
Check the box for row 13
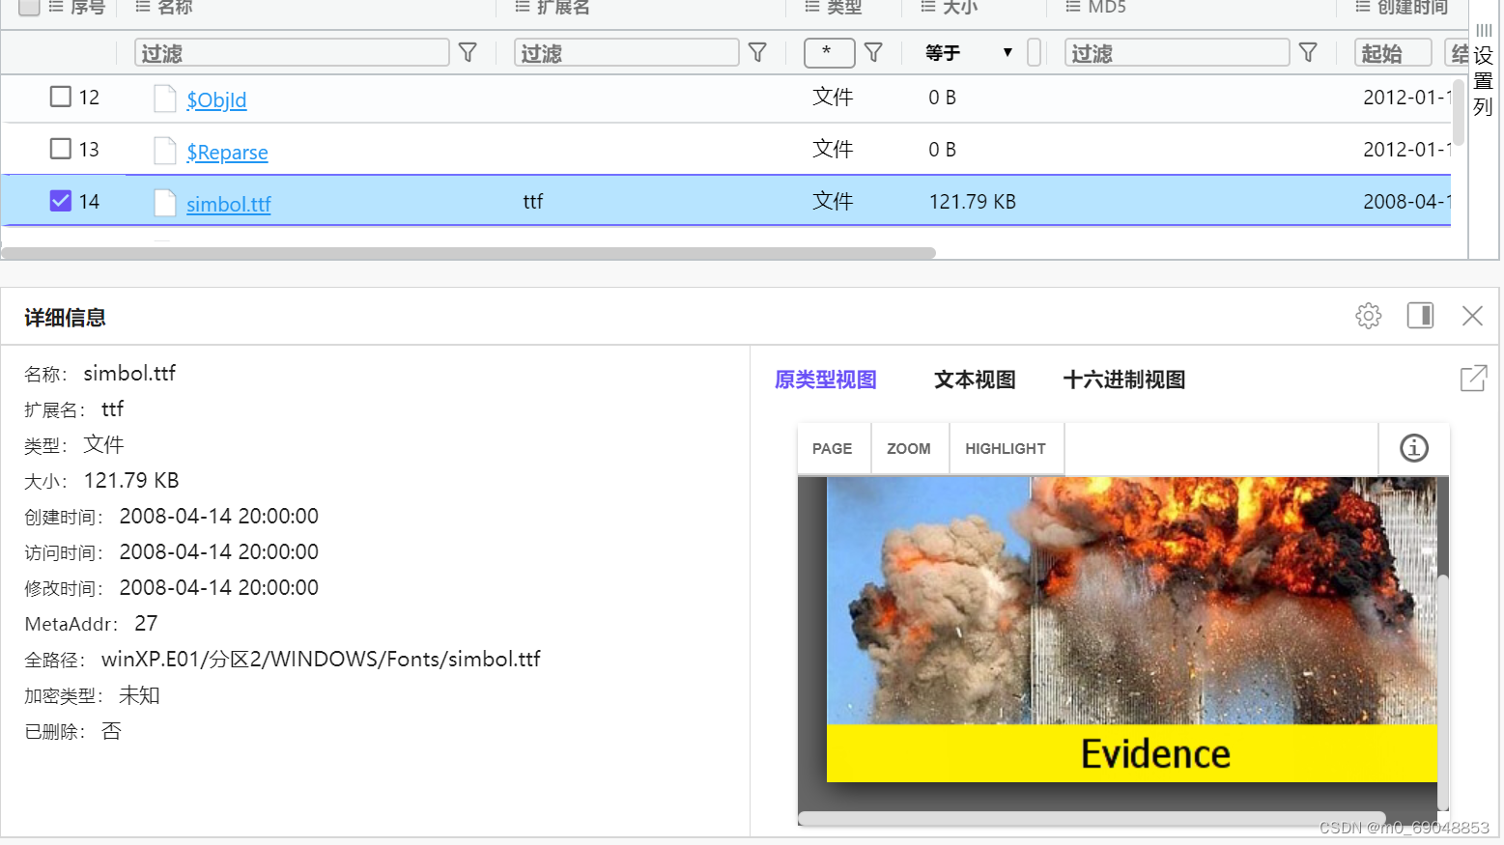click(60, 149)
